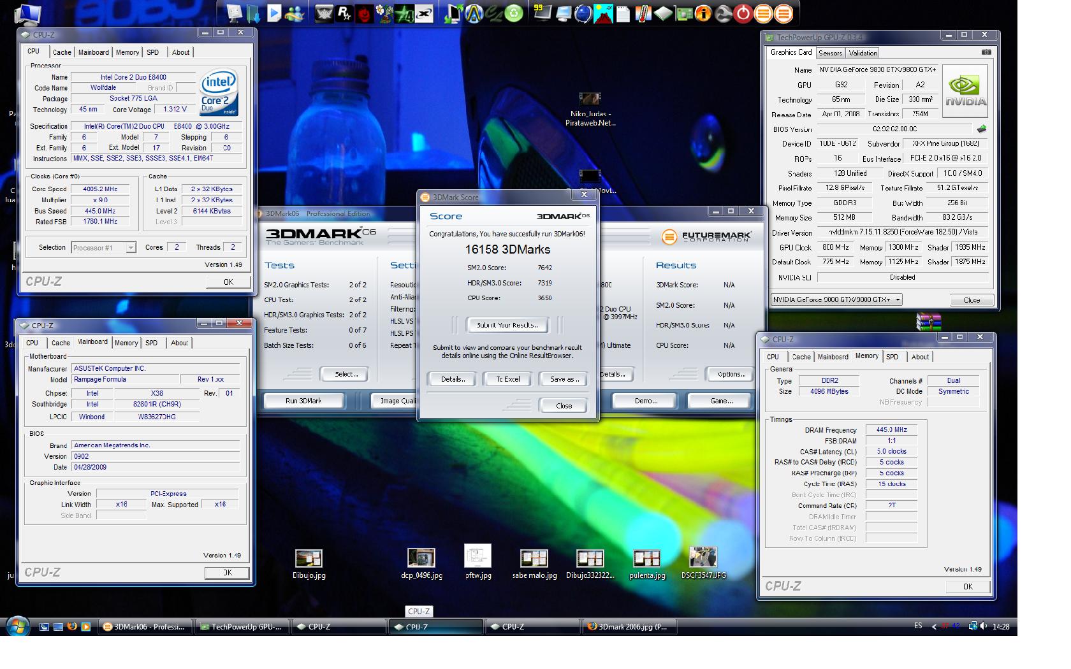Click the blue play document dock icon
Image resolution: width=1071 pixels, height=669 pixels.
tap(273, 13)
